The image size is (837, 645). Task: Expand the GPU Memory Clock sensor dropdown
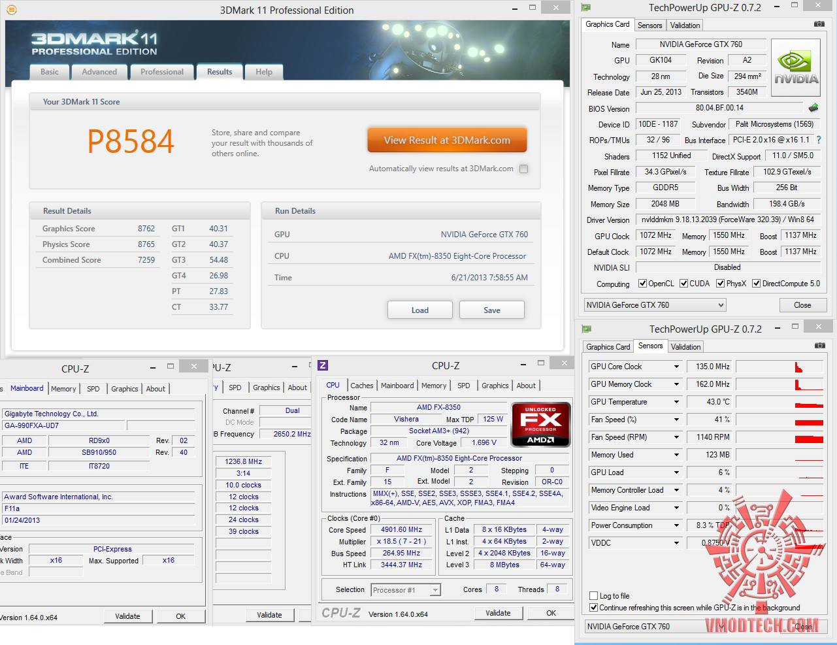[676, 385]
